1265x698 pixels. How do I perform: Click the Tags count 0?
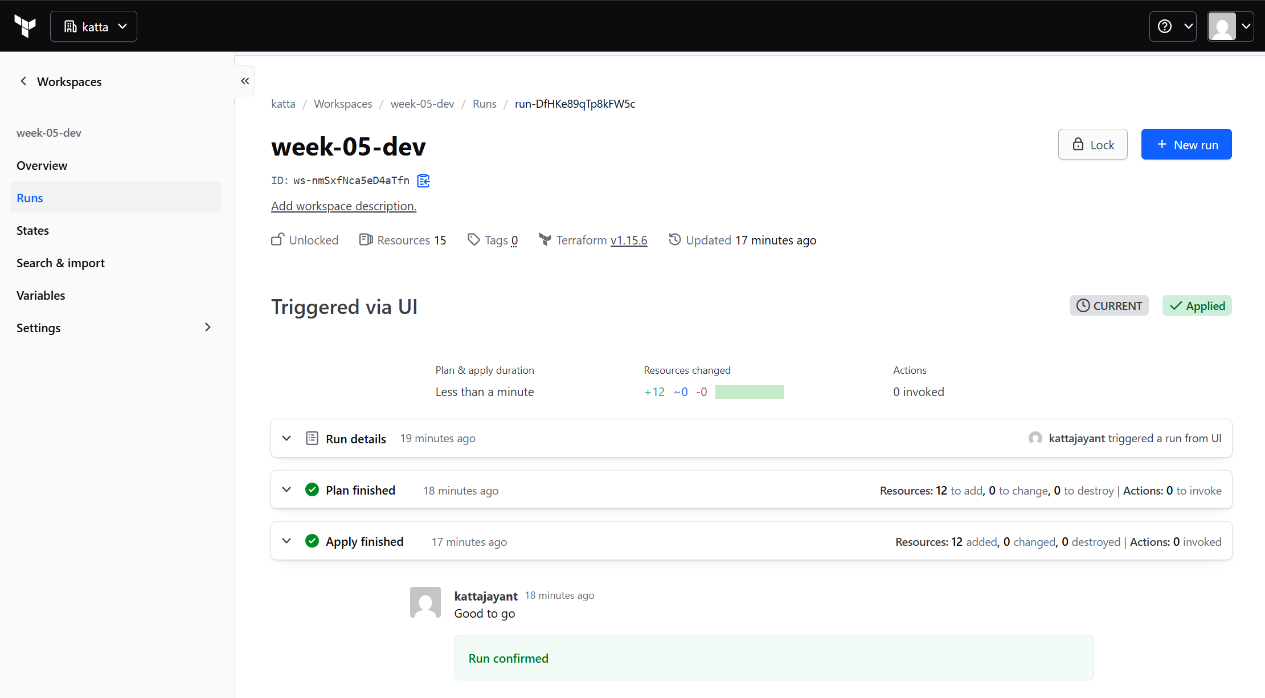click(x=514, y=240)
